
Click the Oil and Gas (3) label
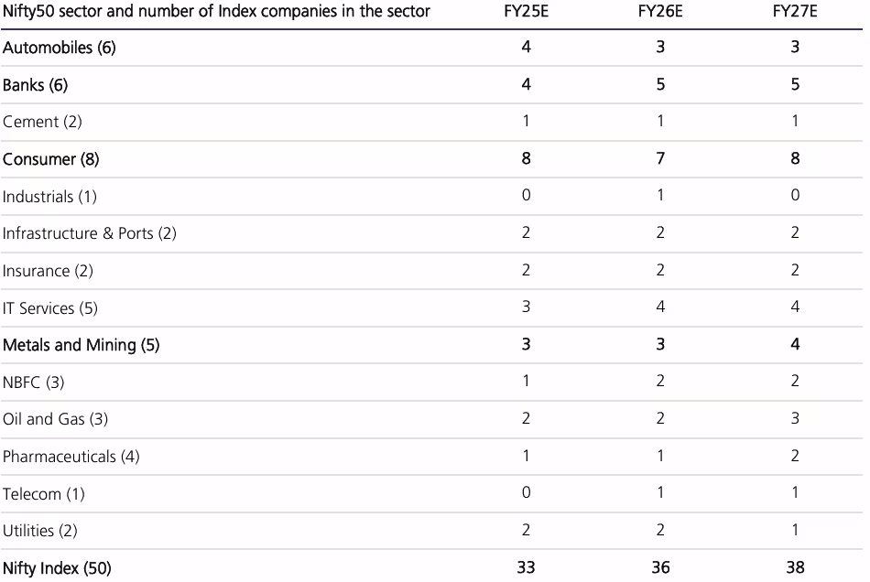pyautogui.click(x=56, y=419)
